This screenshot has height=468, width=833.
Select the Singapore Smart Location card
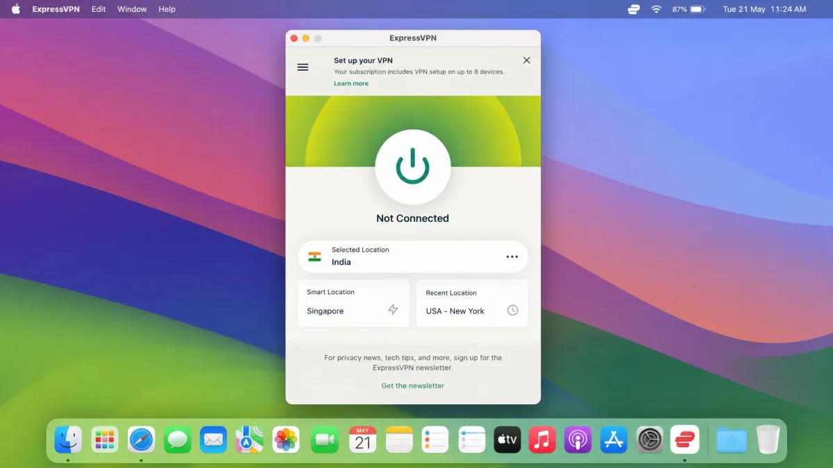pyautogui.click(x=353, y=303)
